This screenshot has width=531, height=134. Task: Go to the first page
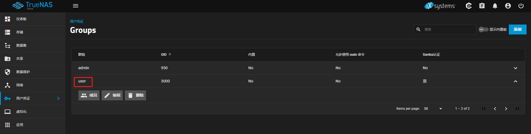point(484,109)
